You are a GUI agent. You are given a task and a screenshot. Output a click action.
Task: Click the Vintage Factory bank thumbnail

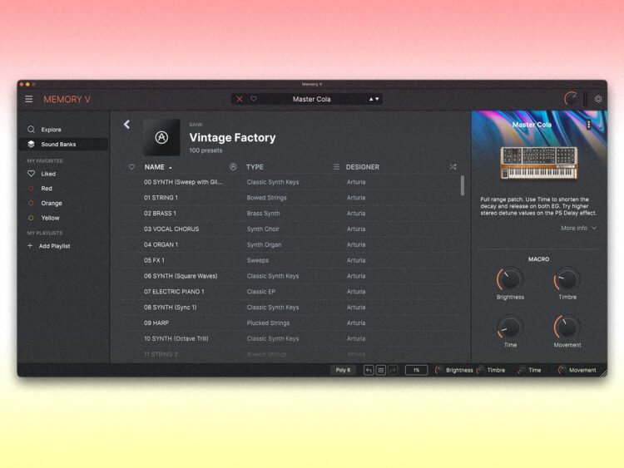161,137
